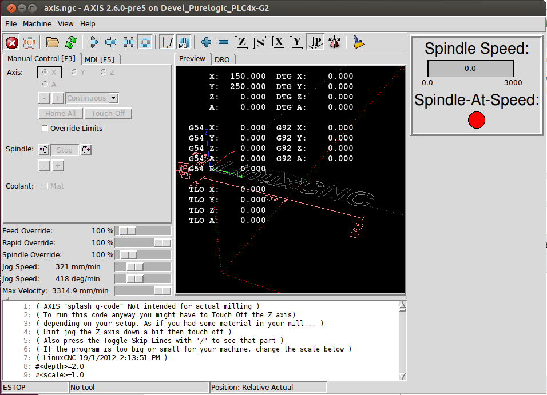The height and width of the screenshot is (395, 547).
Task: Open the Help menu
Action: (x=88, y=23)
